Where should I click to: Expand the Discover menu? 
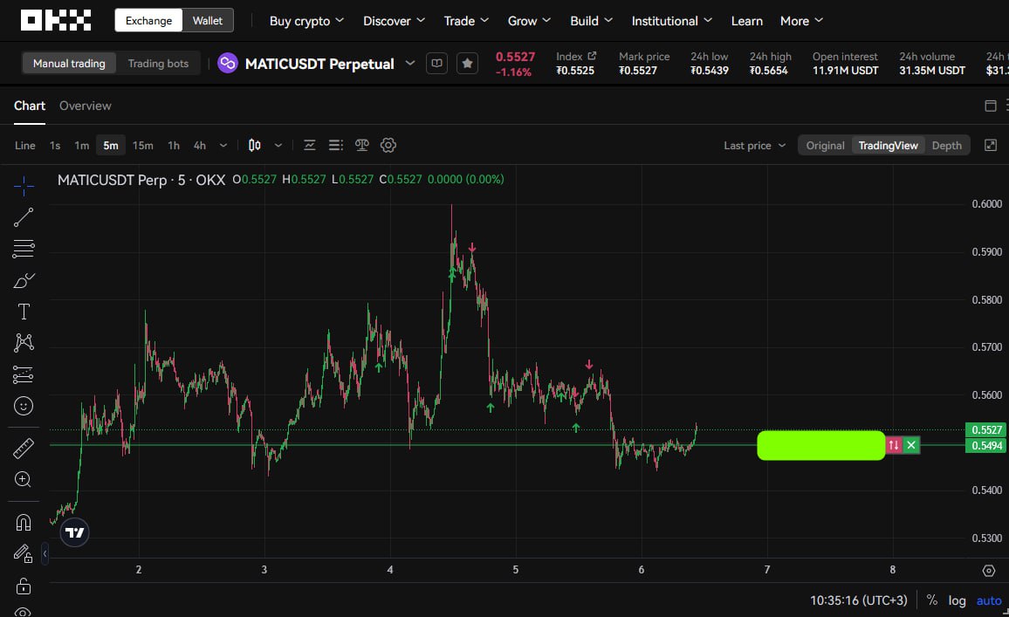pyautogui.click(x=394, y=21)
